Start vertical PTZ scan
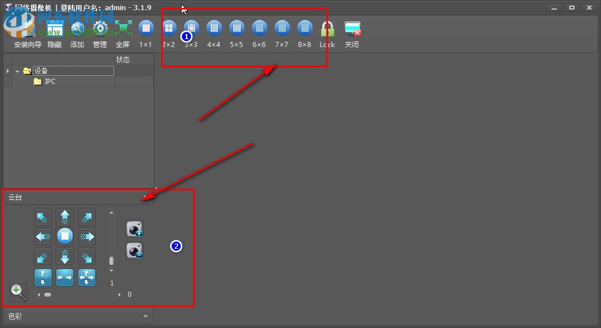Screen dimensions: 601x328 [43, 278]
